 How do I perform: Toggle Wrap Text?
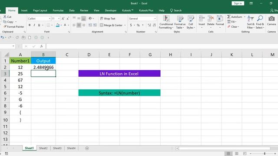coord(108,19)
